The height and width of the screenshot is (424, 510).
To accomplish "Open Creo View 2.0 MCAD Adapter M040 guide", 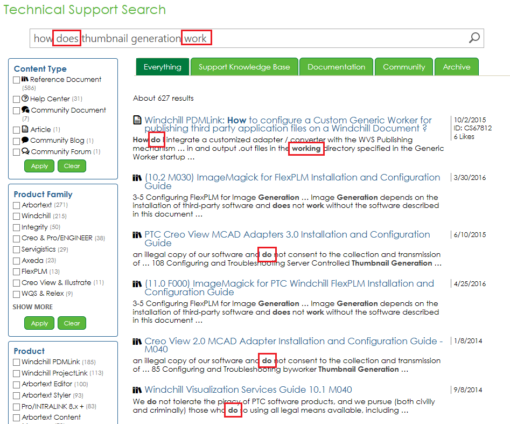I will pos(294,345).
